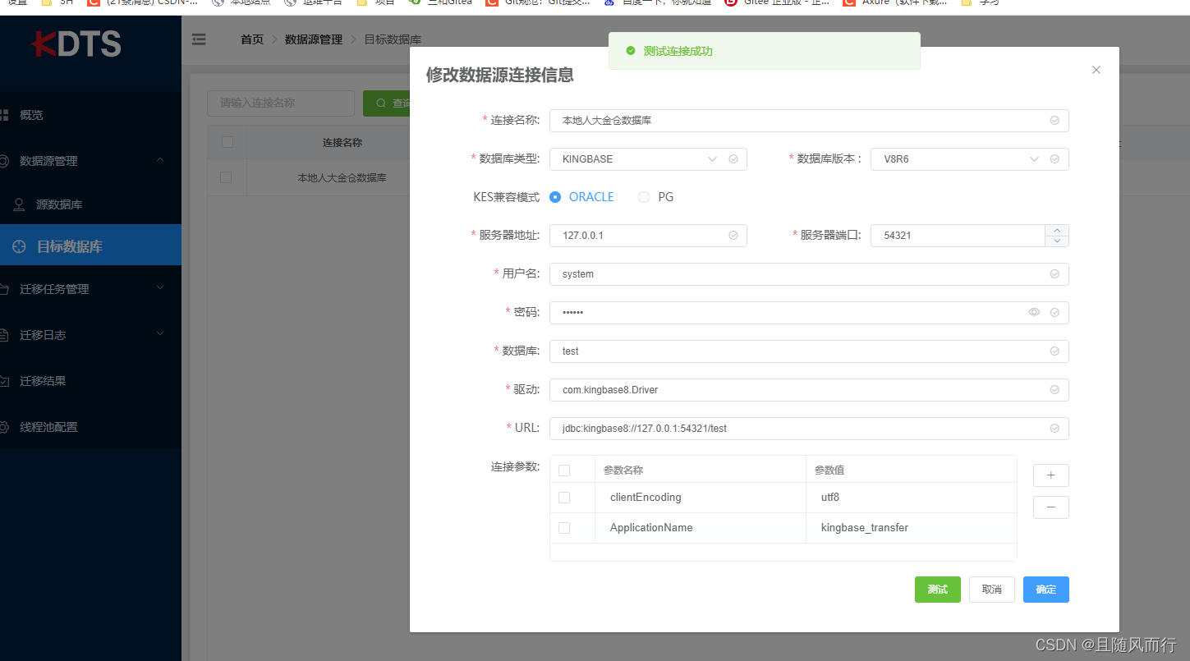This screenshot has width=1190, height=661.
Task: Click the clientEncoding parameter name cell
Action: pos(701,498)
